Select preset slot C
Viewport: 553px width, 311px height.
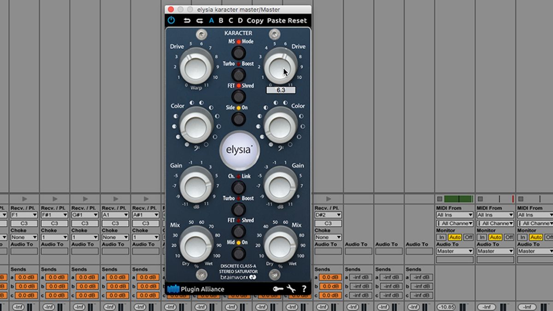[231, 20]
